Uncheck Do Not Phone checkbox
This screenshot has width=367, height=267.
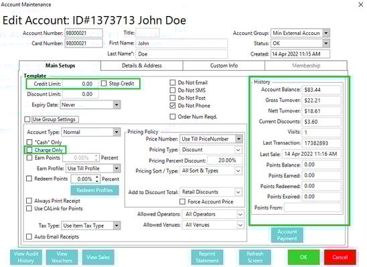coord(173,106)
